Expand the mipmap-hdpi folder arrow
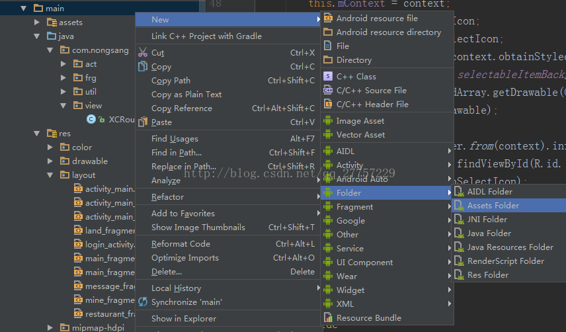The image size is (566, 332). (50, 327)
